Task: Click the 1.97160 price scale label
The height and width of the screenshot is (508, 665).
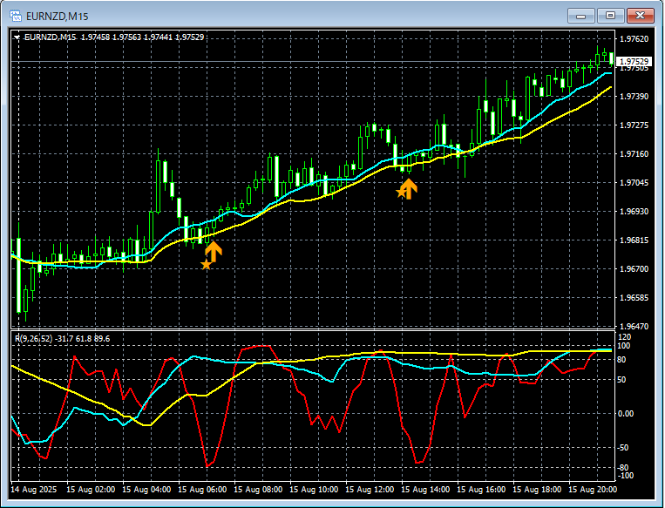Action: point(634,154)
